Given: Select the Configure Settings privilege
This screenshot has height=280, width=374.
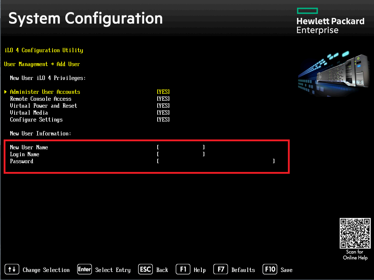Looking at the screenshot, I should 36,120.
